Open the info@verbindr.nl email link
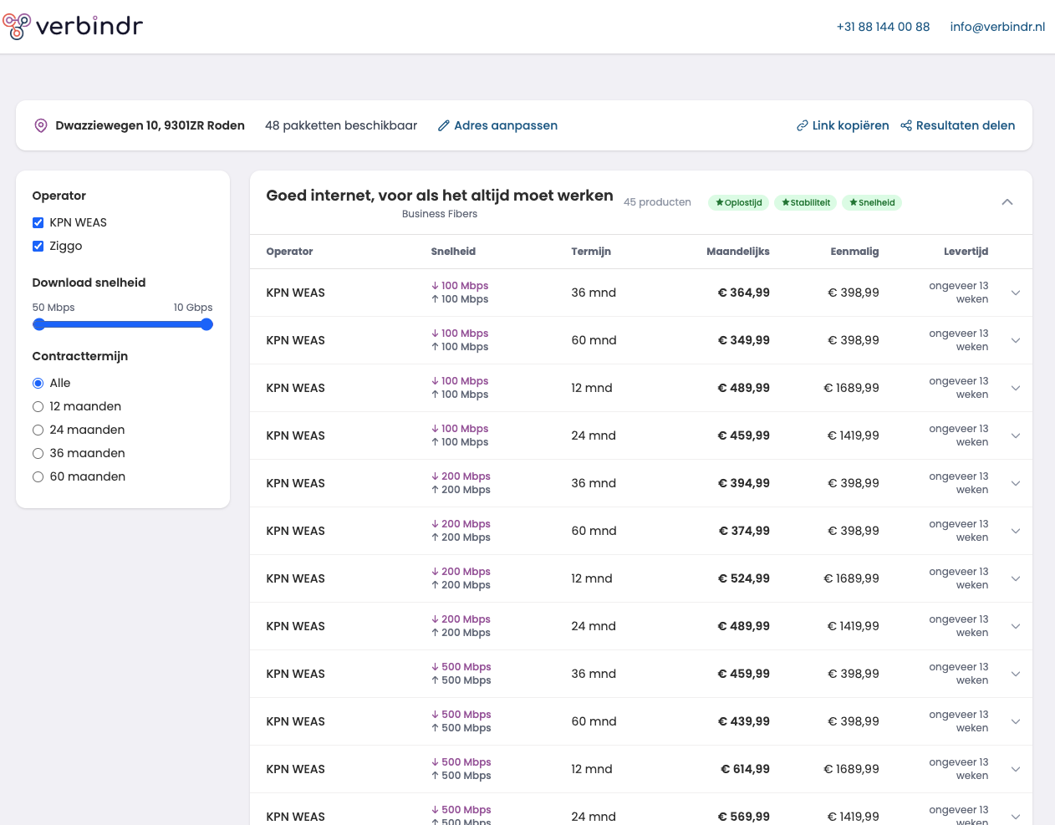Image resolution: width=1055 pixels, height=825 pixels. click(997, 27)
